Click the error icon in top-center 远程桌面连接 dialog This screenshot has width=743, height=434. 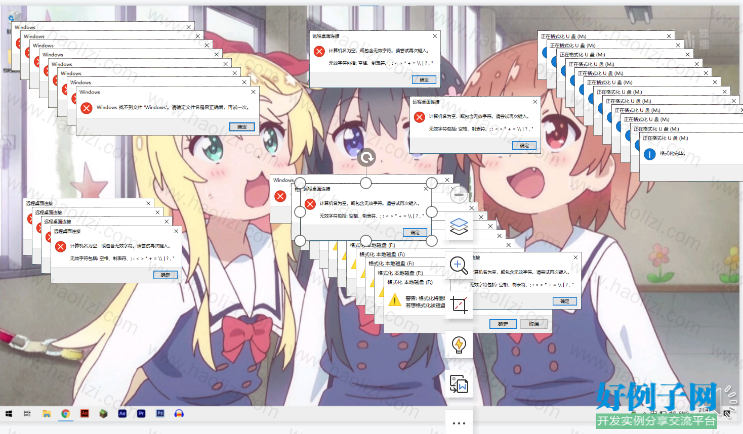pos(319,51)
